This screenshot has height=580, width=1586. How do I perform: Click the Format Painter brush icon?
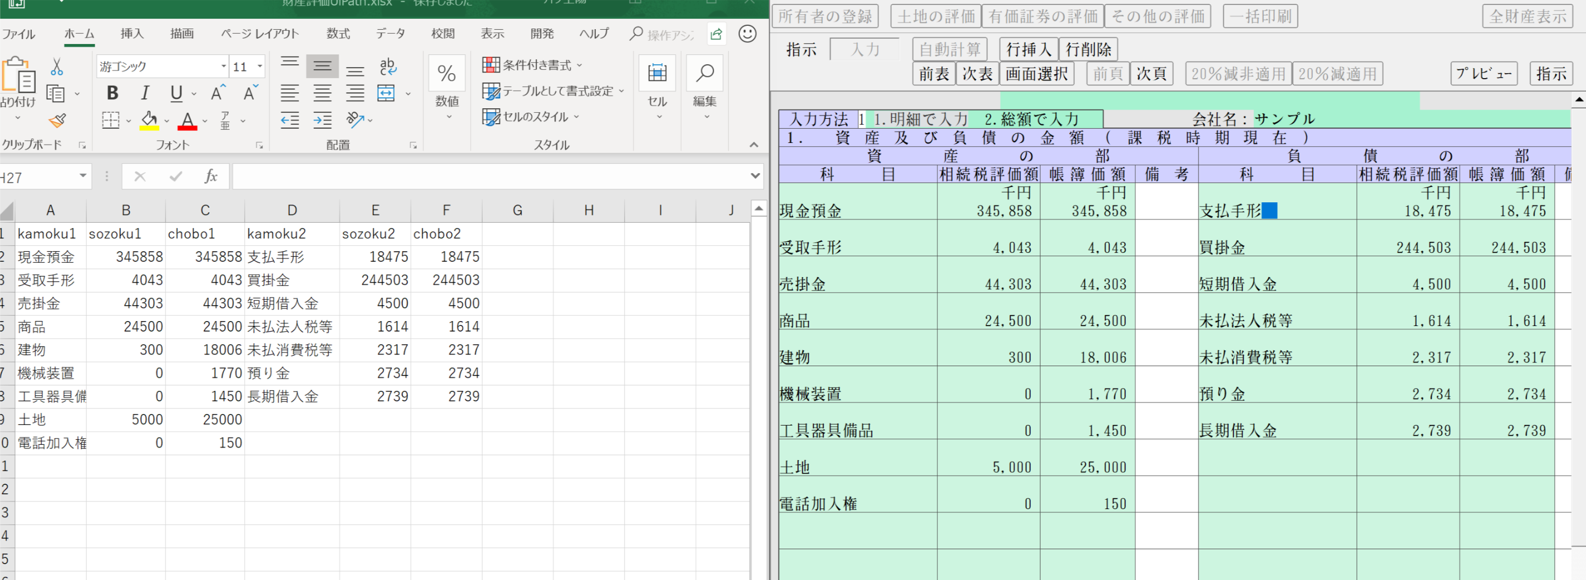tap(57, 121)
